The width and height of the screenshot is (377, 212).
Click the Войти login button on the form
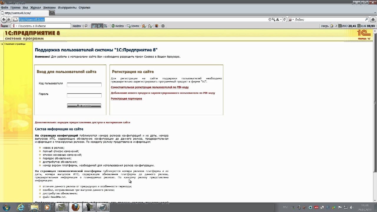[84, 106]
